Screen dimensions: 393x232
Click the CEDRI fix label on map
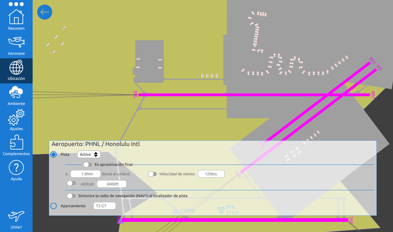tap(187, 211)
